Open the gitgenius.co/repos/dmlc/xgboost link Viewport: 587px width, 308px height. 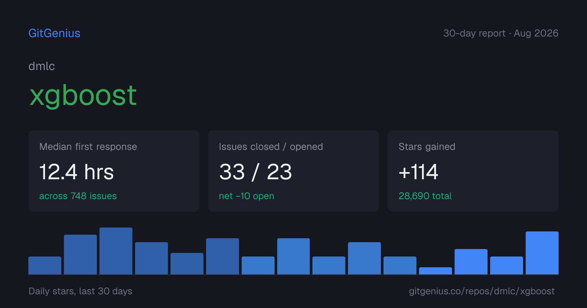point(482,291)
